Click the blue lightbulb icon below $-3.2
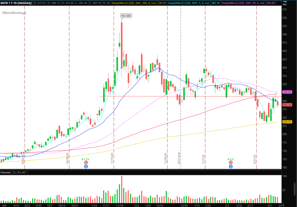Screen dimensions: 297x207 231,167
